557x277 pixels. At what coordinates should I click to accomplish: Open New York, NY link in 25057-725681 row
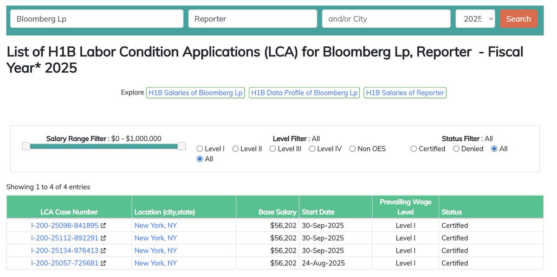(x=155, y=263)
